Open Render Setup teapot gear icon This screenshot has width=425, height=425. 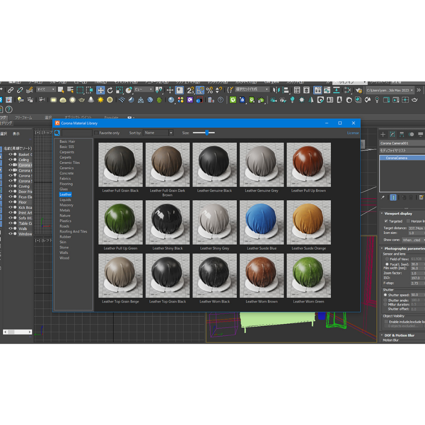click(359, 90)
